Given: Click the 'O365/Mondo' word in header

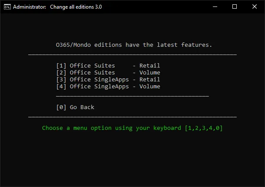Looking at the screenshot, I should click(73, 45).
